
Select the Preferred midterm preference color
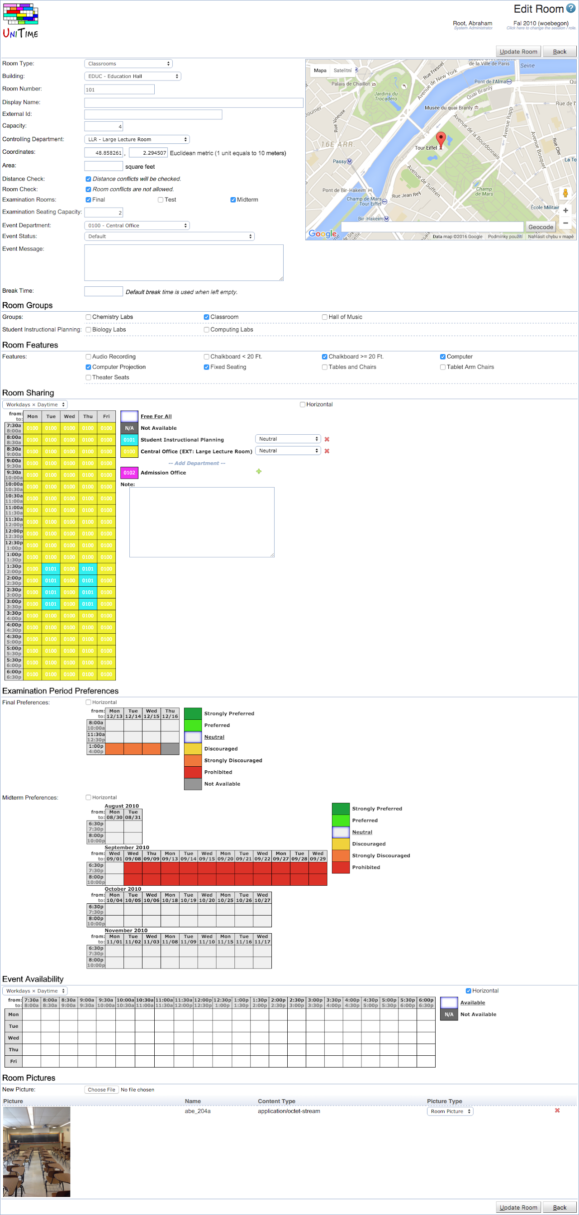point(341,820)
